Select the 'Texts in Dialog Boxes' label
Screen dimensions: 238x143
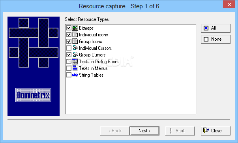pos(99,61)
